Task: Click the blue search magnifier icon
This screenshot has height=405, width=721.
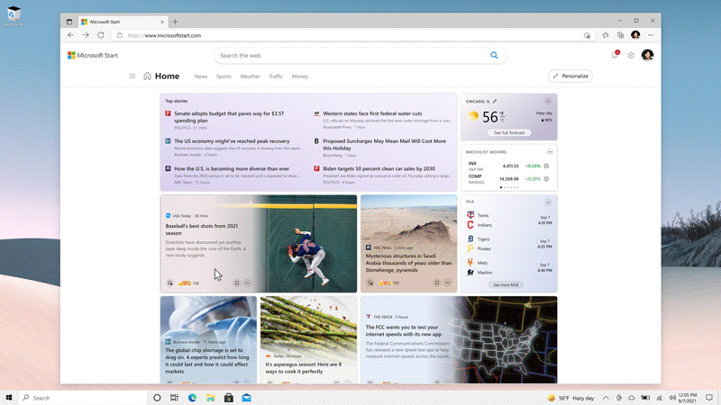Action: click(494, 55)
